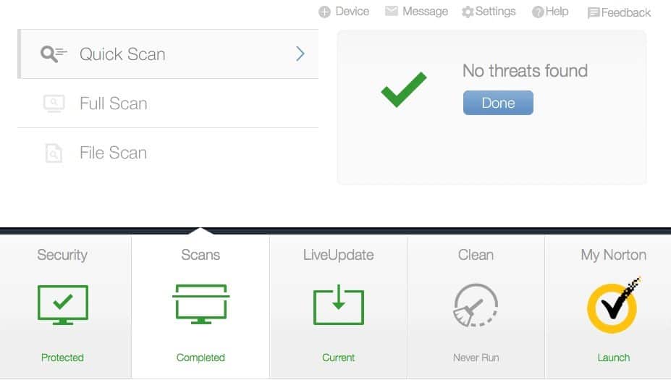This screenshot has width=671, height=380.
Task: Click the Security protected monitor icon
Action: 63,305
